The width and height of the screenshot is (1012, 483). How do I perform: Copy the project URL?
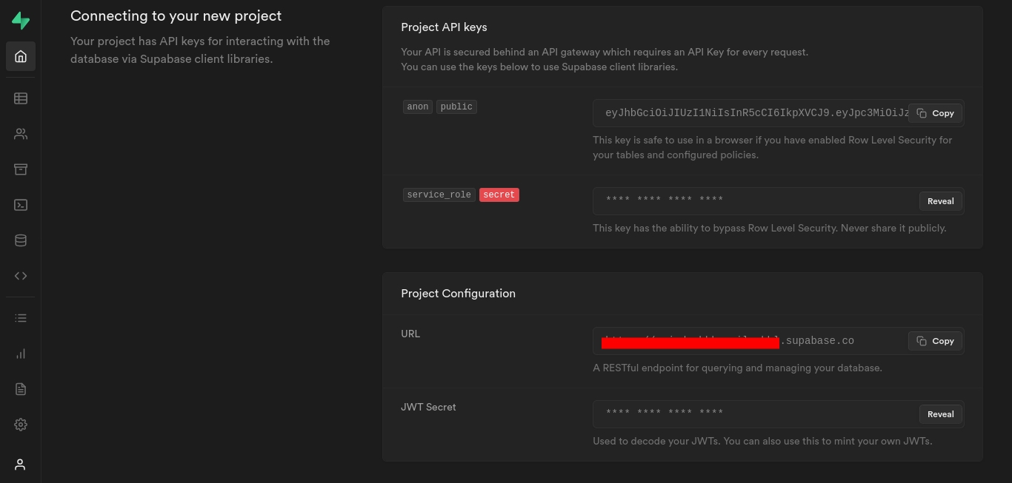tap(935, 341)
